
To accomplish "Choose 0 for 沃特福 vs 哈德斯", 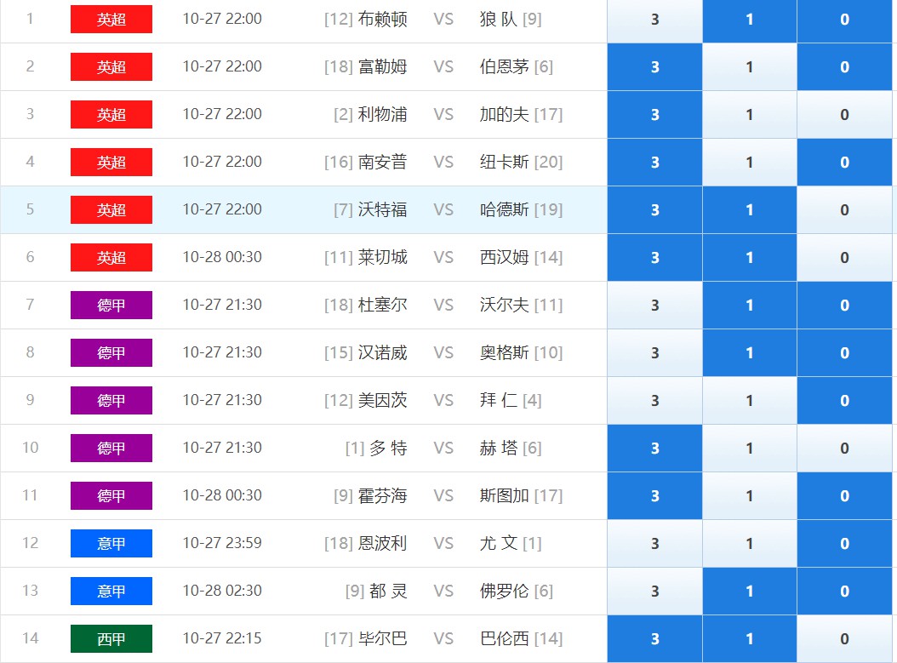I will point(844,210).
